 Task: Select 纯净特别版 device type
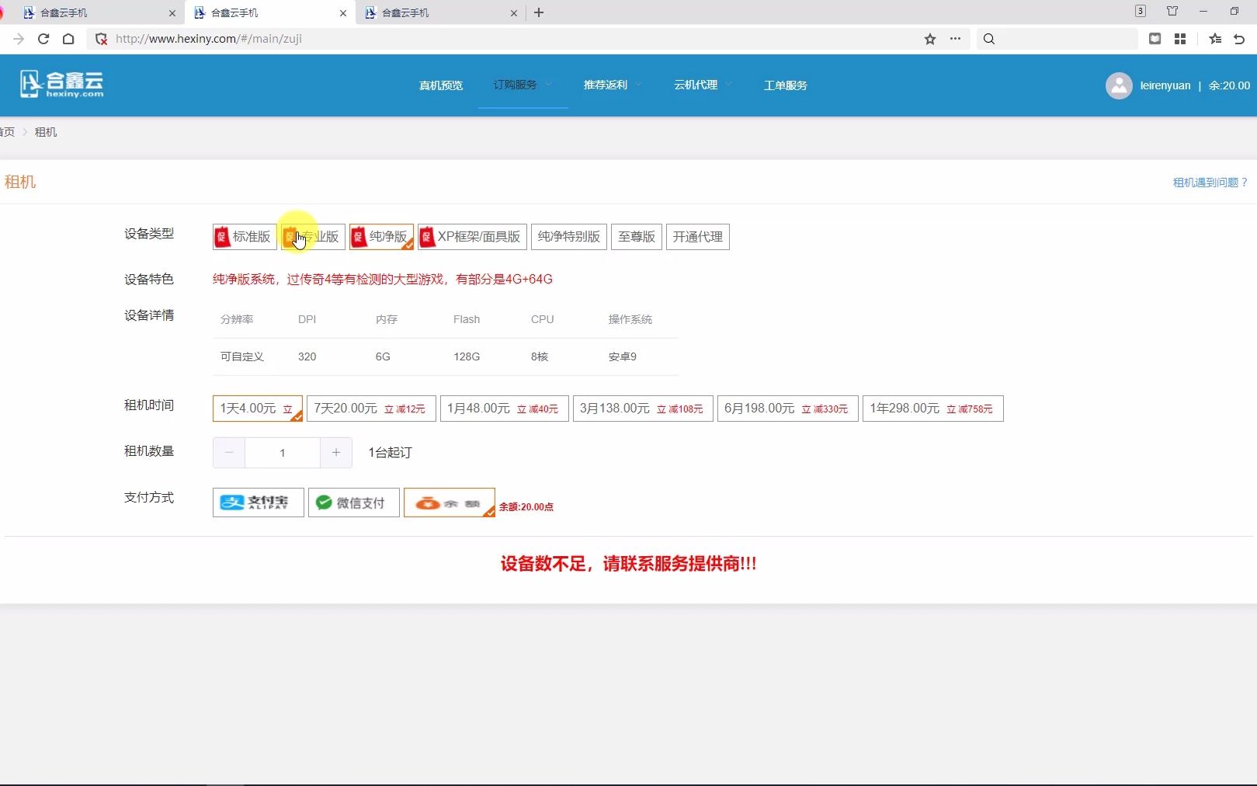pyautogui.click(x=569, y=237)
